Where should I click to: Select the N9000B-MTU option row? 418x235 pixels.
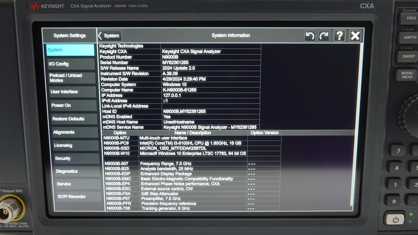coord(192,138)
